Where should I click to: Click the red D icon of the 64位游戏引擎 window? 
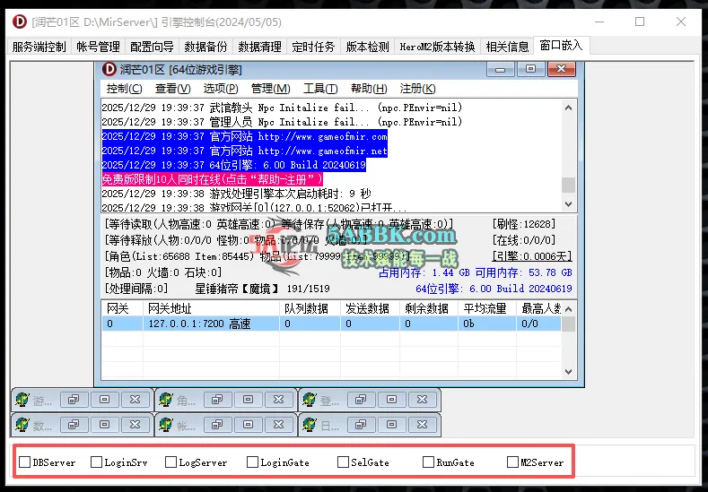109,70
